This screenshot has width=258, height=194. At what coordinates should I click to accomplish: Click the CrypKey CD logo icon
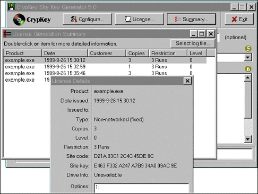[19, 20]
